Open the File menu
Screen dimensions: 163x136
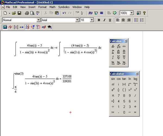8,7
